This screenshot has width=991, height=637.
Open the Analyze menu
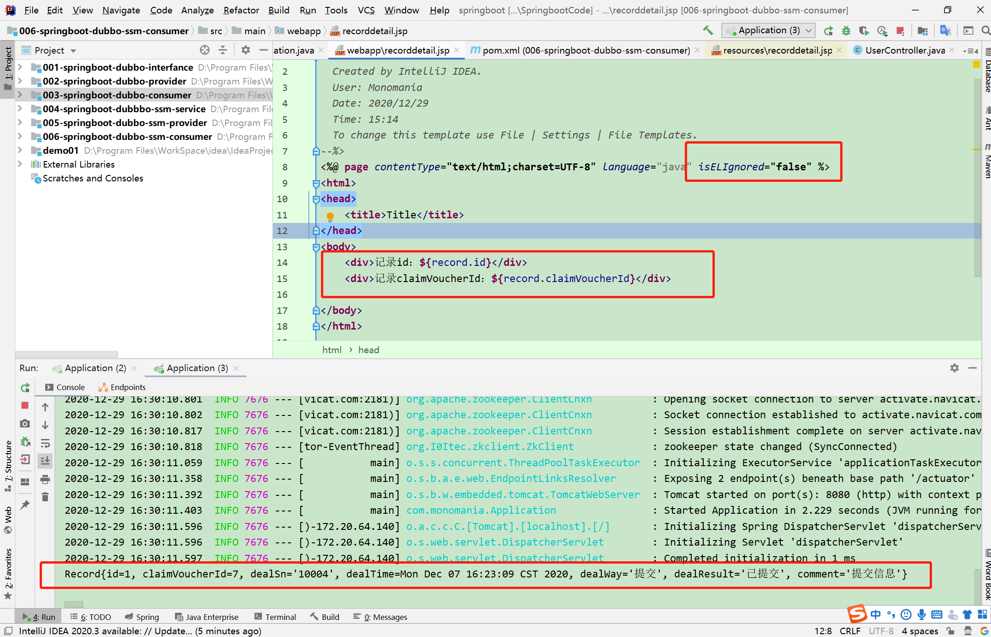tap(197, 10)
